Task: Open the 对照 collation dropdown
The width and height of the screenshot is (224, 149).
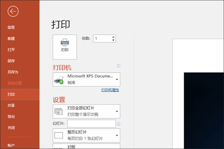Action: pyautogui.click(x=86, y=146)
